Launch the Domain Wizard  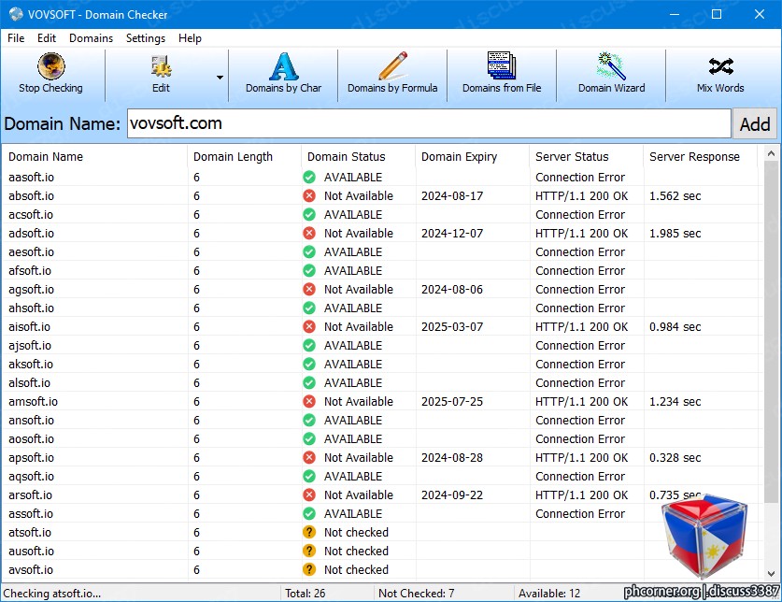(x=611, y=74)
